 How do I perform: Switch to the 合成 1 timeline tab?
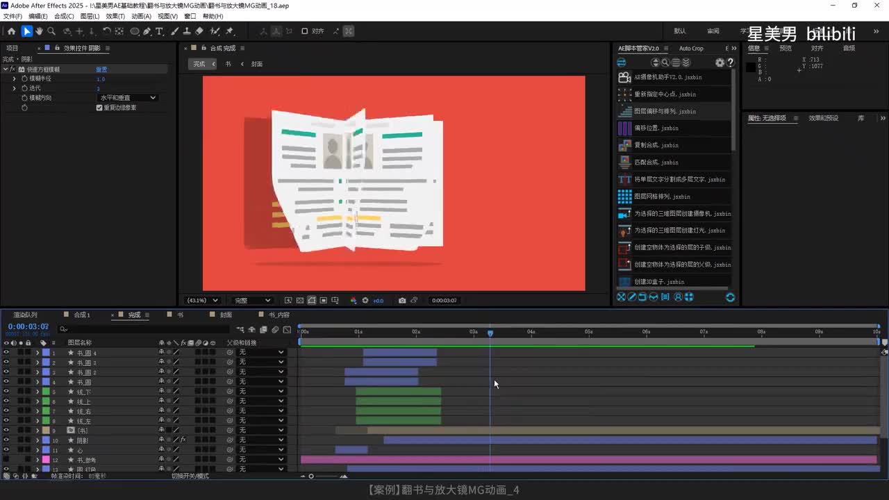(82, 315)
